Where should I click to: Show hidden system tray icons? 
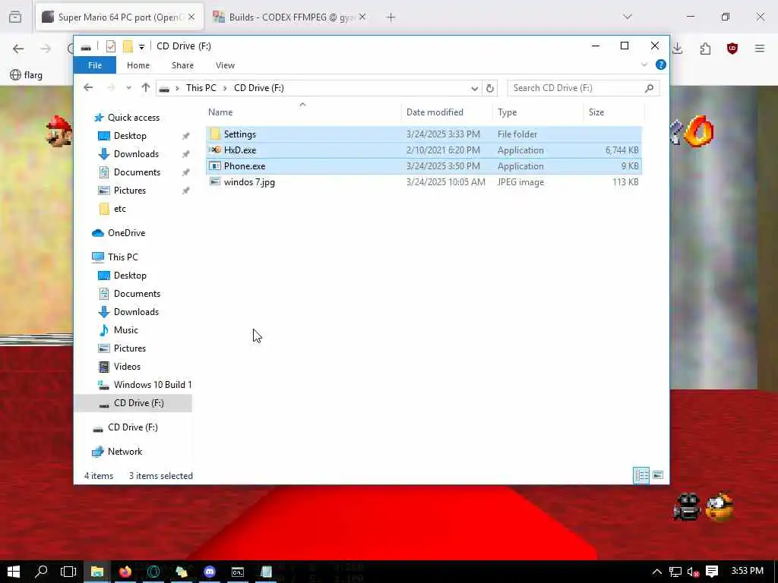pos(657,572)
